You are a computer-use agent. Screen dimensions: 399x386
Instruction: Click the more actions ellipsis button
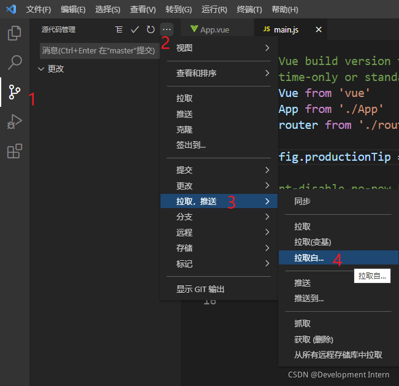coord(167,29)
